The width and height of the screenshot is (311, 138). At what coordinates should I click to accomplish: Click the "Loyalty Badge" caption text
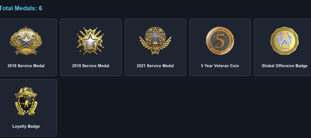pos(26,126)
